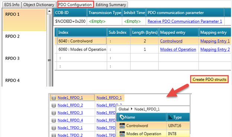The width and height of the screenshot is (232, 137).
Task: Click Node1_RPDO_1 in the breadcrumb path
Action: (147, 109)
